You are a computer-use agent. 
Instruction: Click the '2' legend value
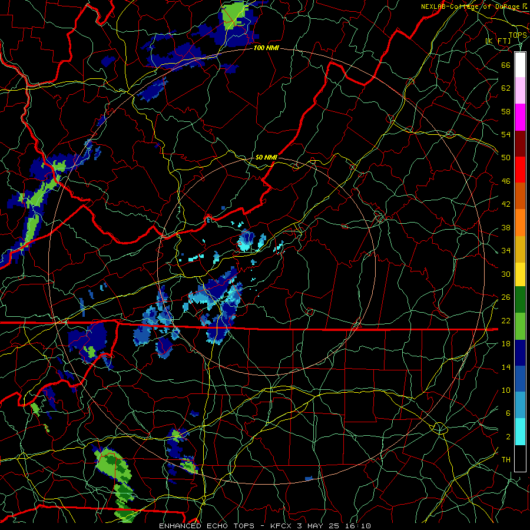(x=508, y=437)
